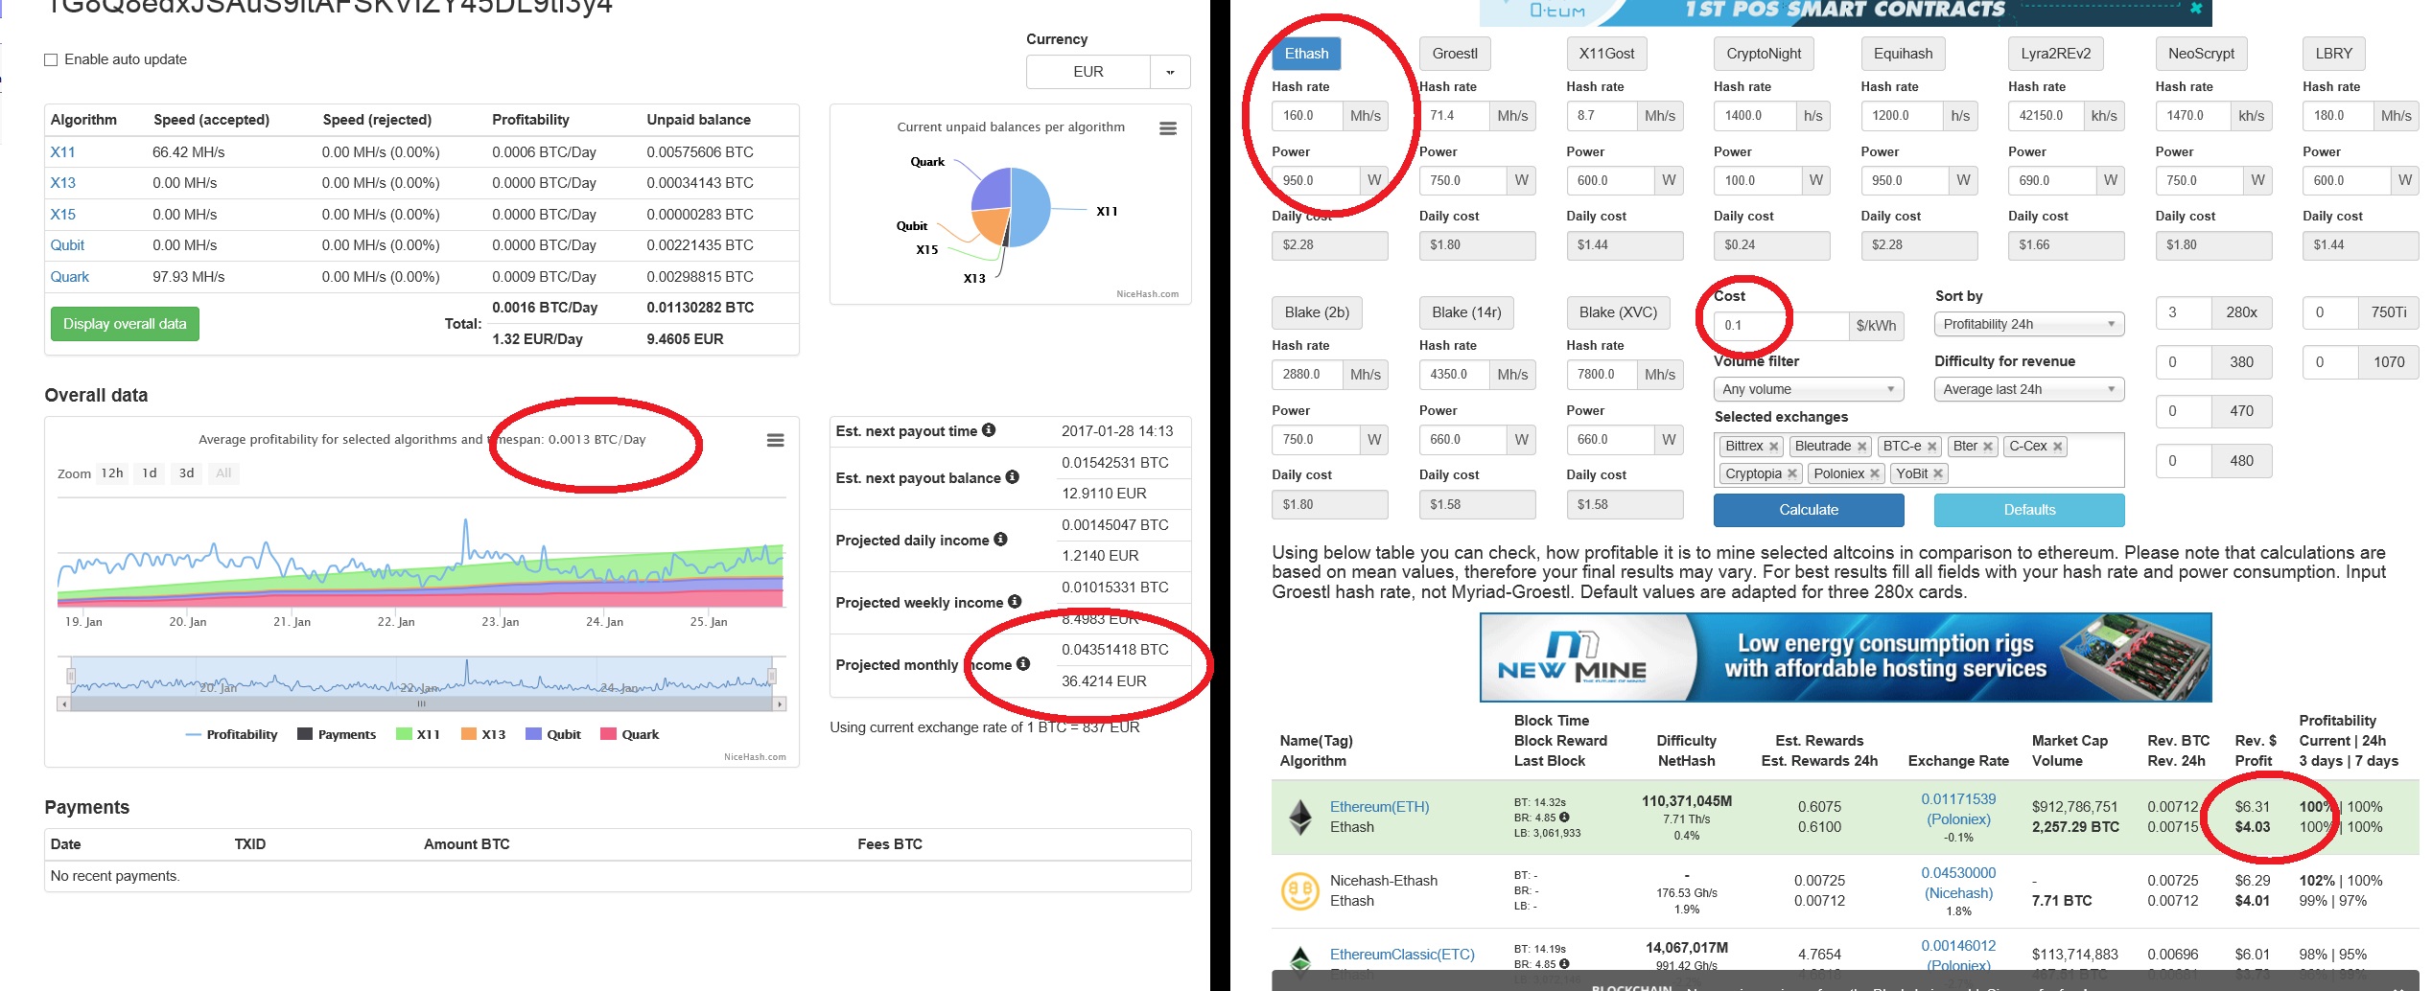Click the 380 GPU preset button
The image size is (2432, 991).
[2241, 362]
